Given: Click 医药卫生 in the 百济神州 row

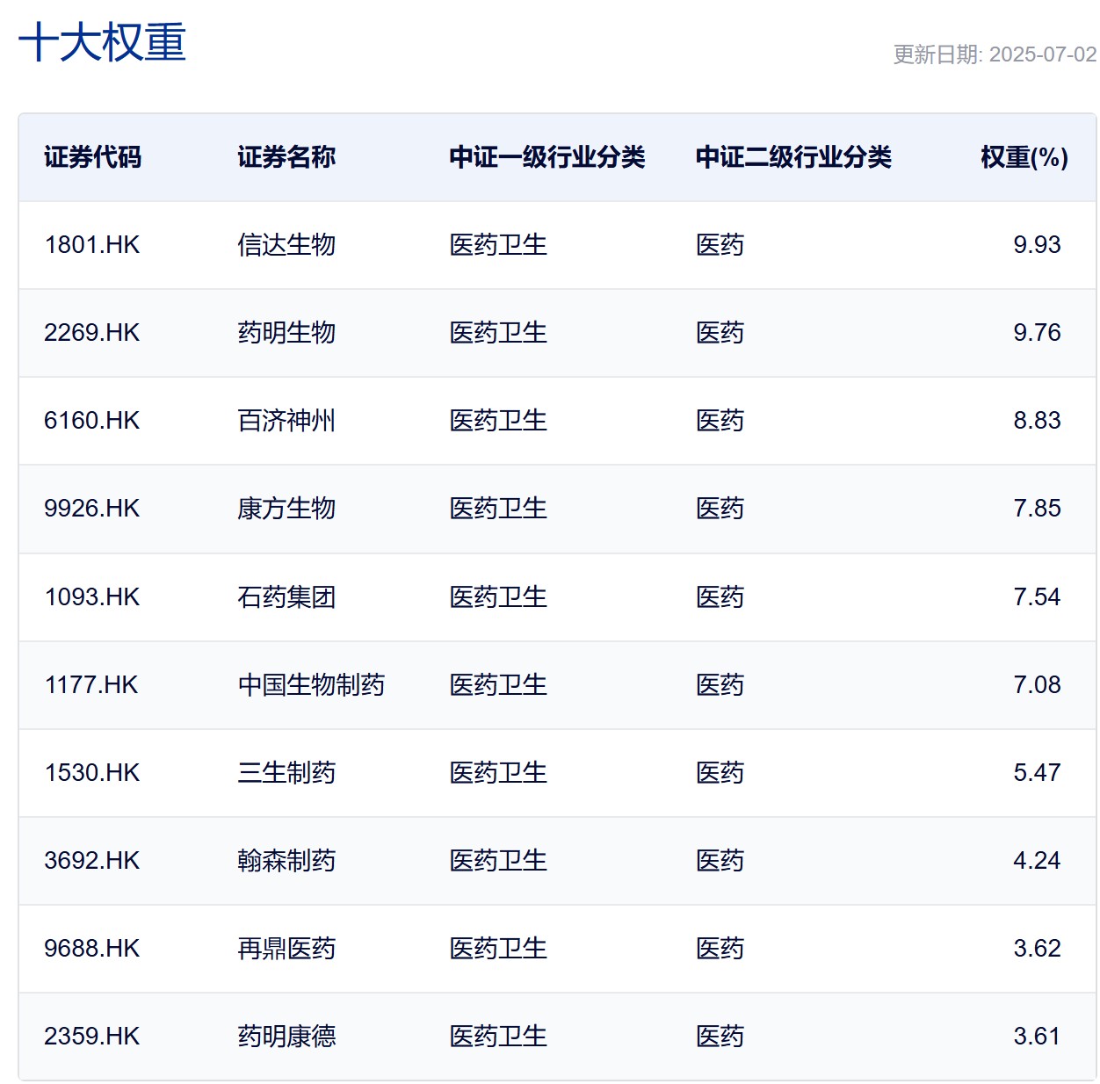Looking at the screenshot, I should pos(498,420).
